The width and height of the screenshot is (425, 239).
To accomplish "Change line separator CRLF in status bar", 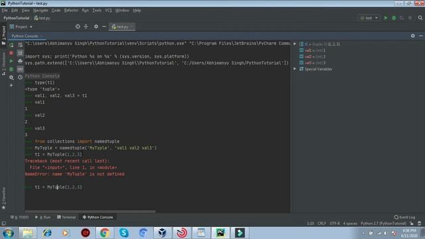I will [x=321, y=223].
